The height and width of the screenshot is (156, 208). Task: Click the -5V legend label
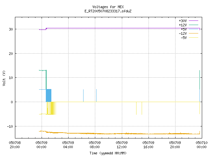point(184,38)
